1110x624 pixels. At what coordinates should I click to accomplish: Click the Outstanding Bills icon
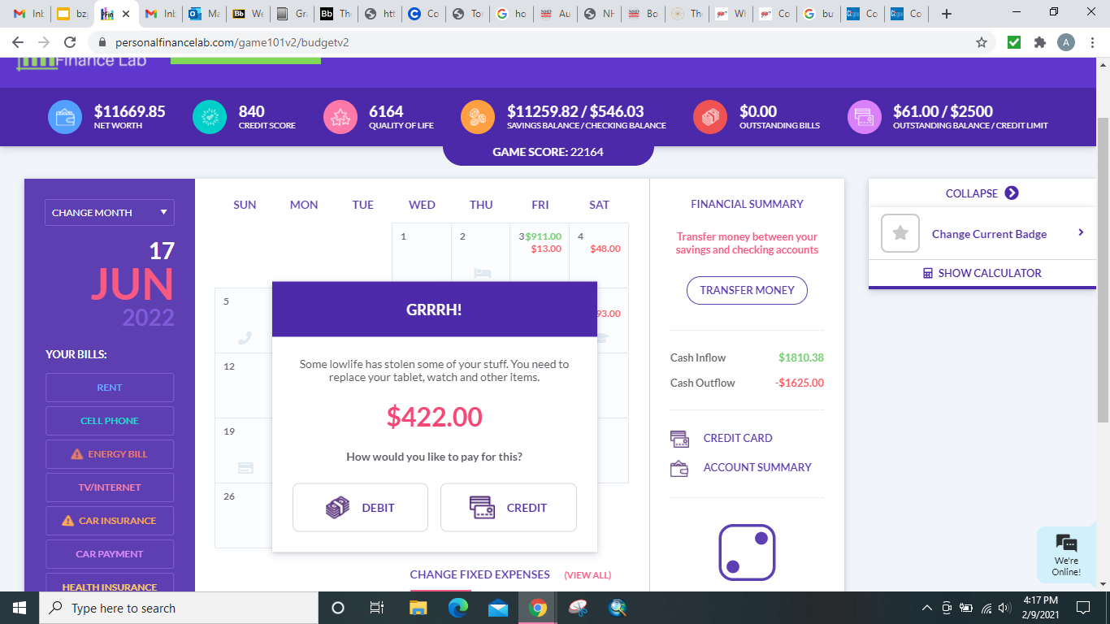tap(709, 117)
